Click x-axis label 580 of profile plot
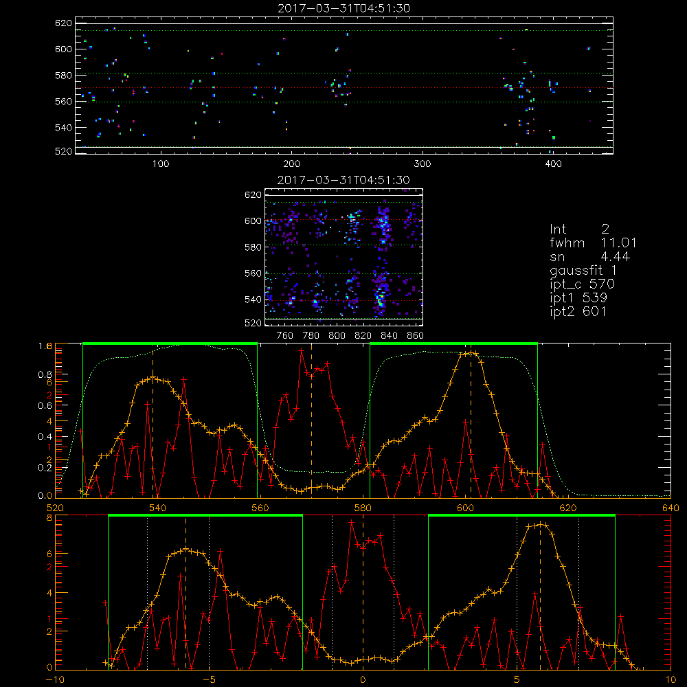The image size is (687, 687). coord(363,508)
